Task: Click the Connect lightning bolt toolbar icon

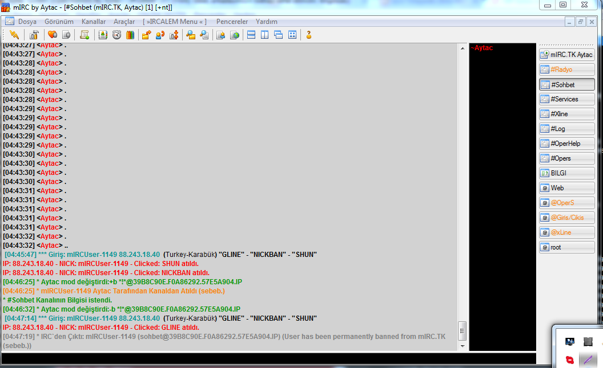Action: click(14, 35)
